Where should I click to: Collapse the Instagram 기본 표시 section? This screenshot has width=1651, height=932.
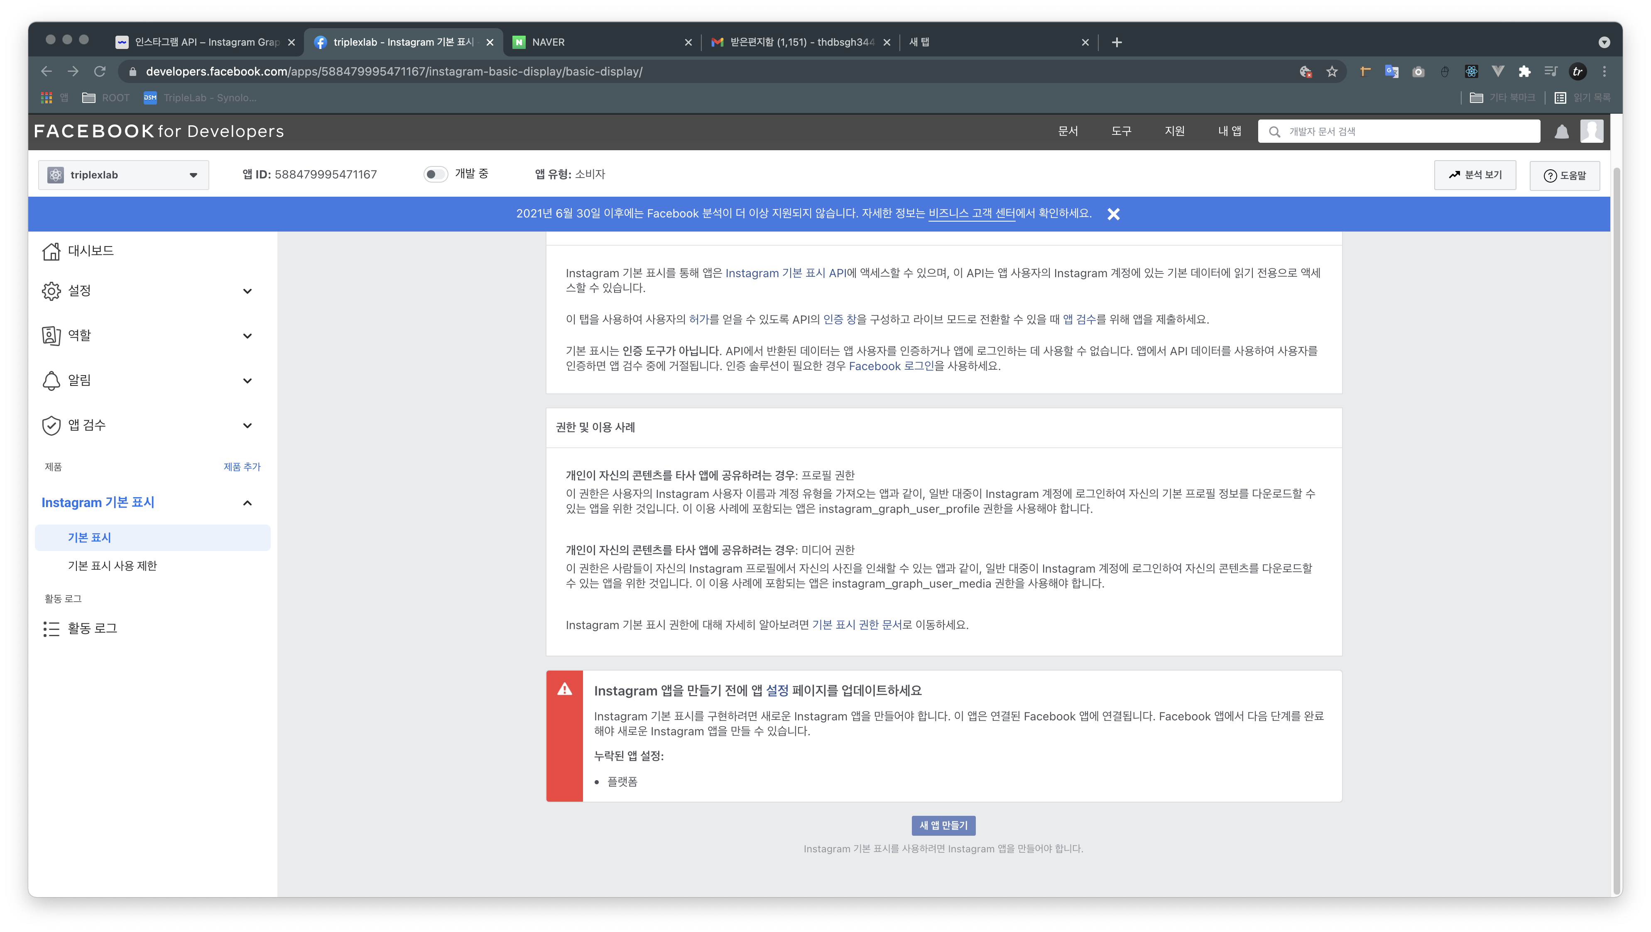[247, 503]
